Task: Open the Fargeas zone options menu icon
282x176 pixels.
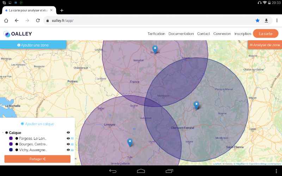Action: [72, 138]
